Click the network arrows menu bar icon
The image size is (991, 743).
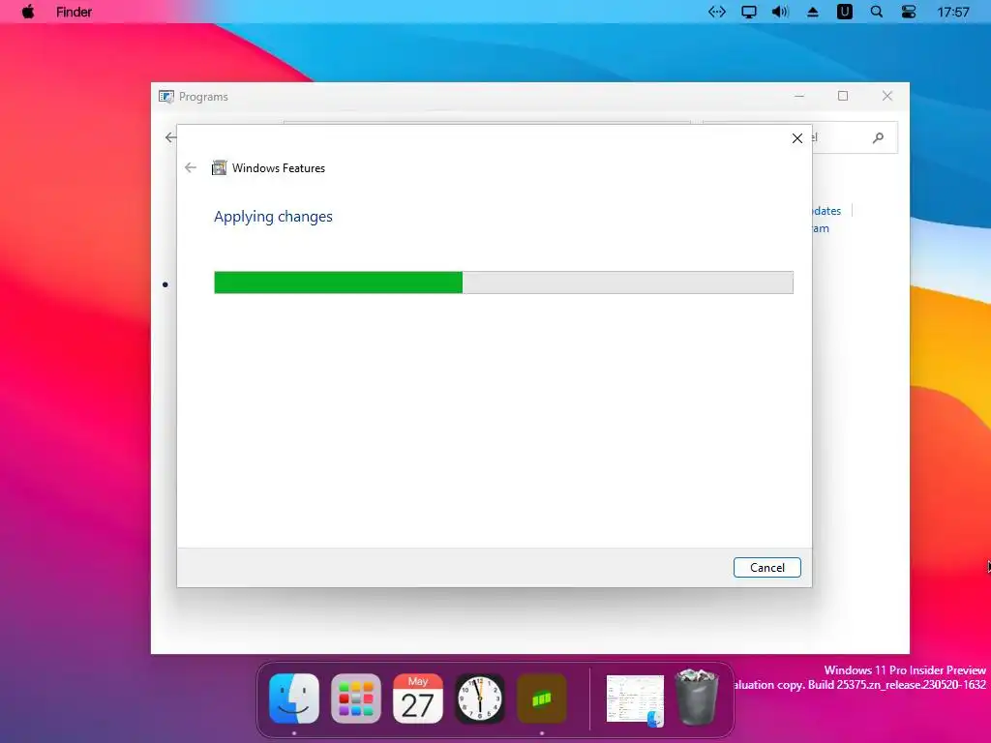click(x=717, y=12)
